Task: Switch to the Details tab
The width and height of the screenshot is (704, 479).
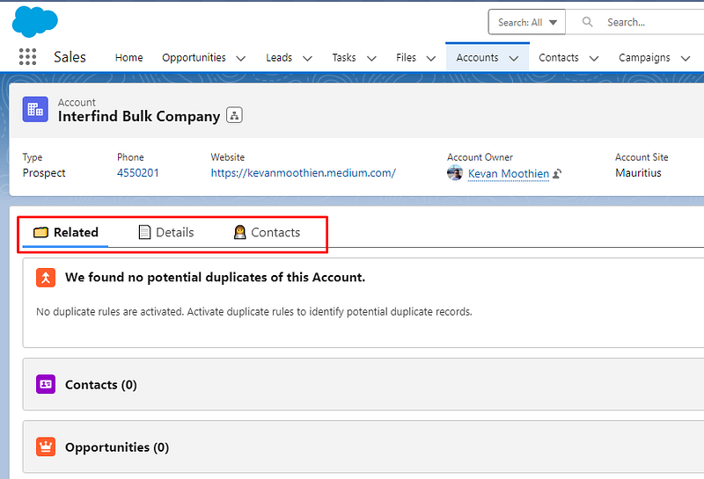Action: (166, 233)
